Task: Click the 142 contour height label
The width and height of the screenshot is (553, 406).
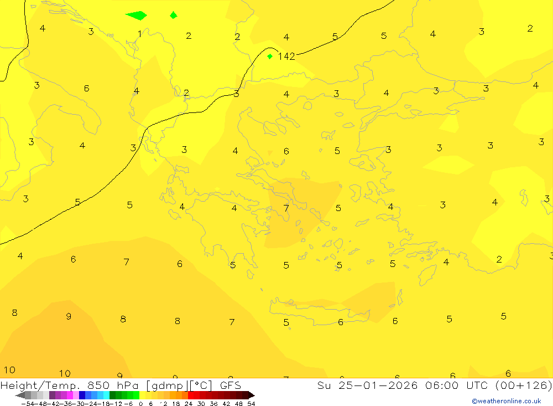Action: pos(286,56)
